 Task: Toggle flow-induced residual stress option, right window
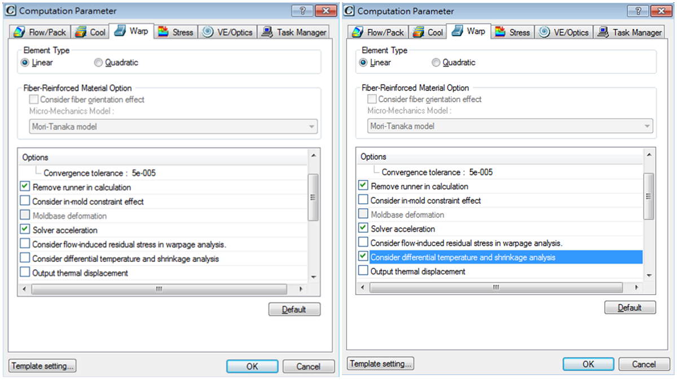(363, 242)
